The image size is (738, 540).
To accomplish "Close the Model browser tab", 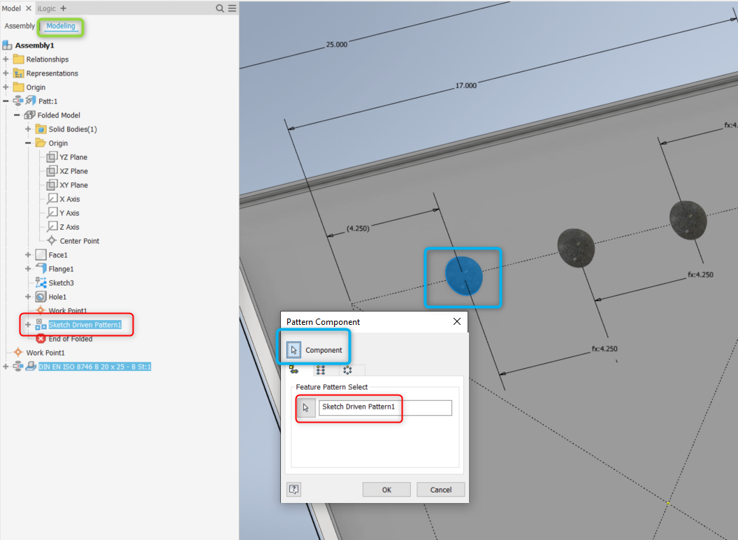I will (x=28, y=8).
